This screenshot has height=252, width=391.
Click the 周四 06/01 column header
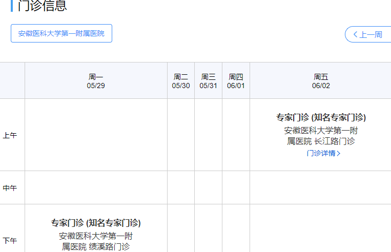(236, 81)
